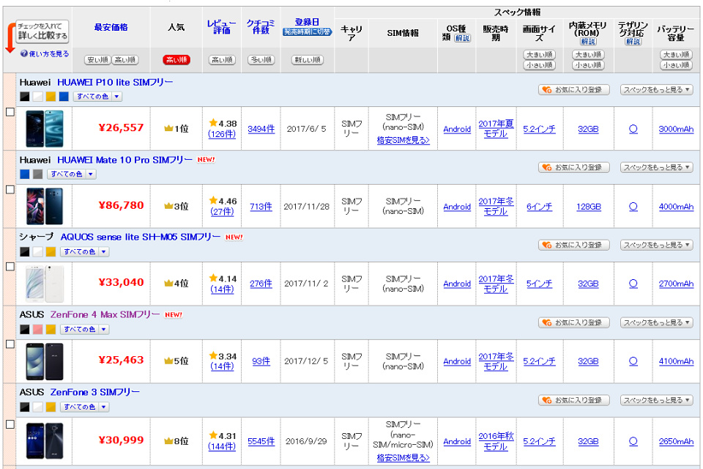Expand more specs for ZenFone 3

[656, 400]
